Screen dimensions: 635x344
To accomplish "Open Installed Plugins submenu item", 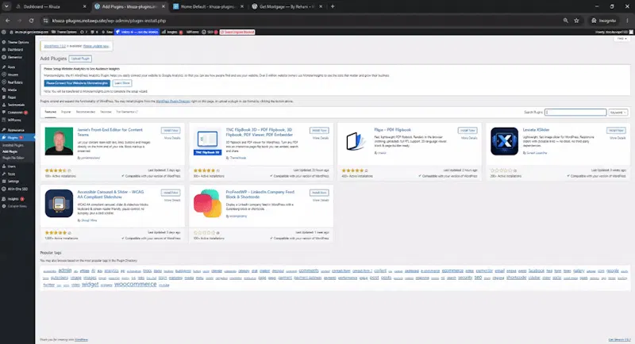I will pos(13,145).
